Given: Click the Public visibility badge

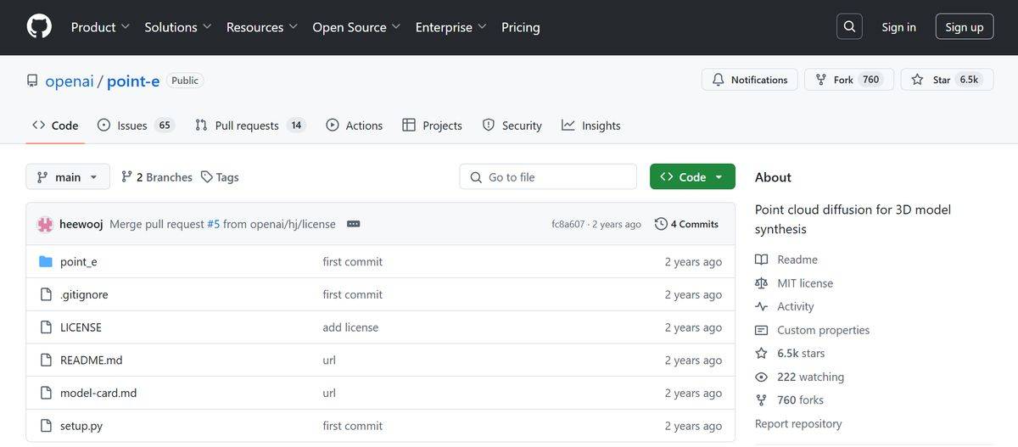Looking at the screenshot, I should tap(185, 81).
